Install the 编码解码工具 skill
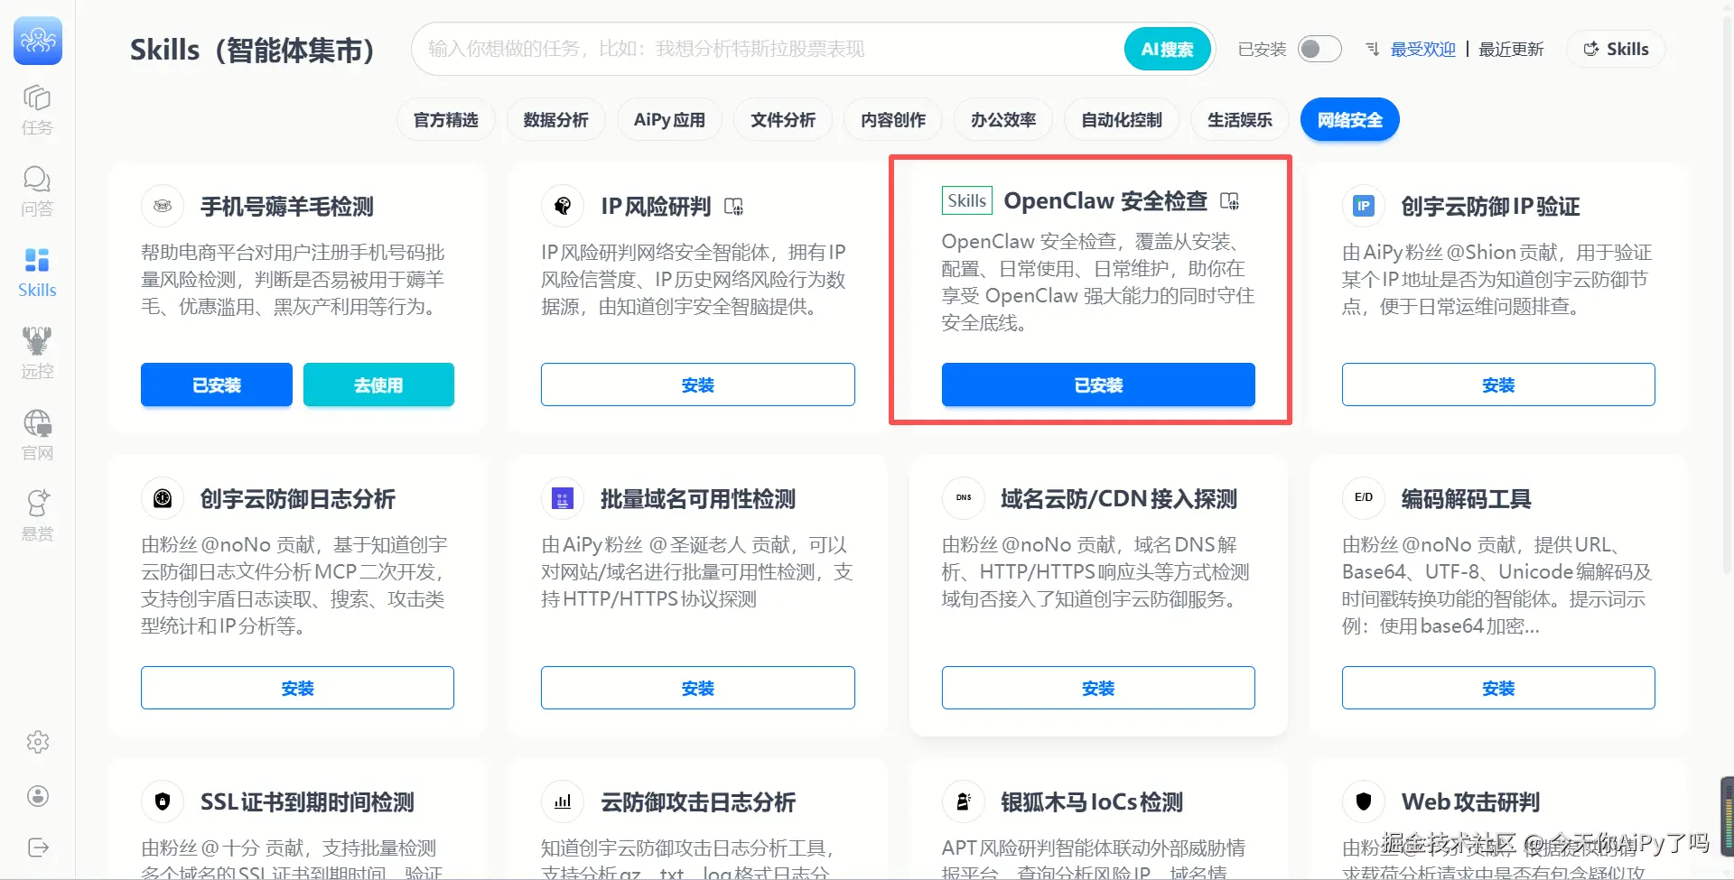 click(x=1498, y=688)
